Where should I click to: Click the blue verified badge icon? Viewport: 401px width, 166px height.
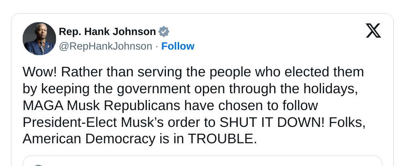coord(164,32)
